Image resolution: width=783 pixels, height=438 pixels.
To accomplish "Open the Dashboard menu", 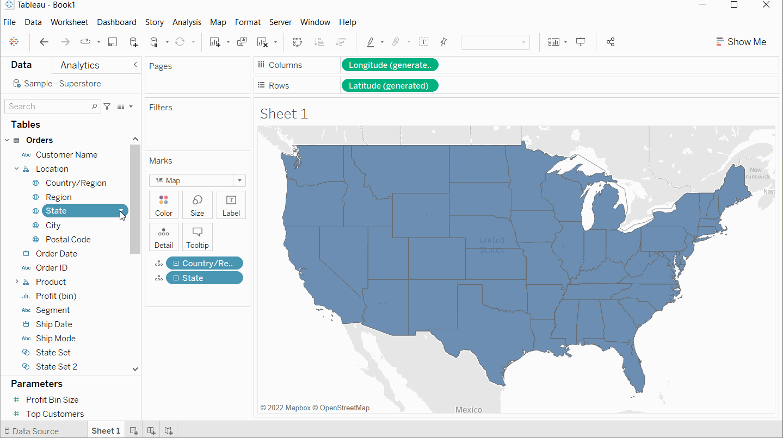I will pos(116,22).
